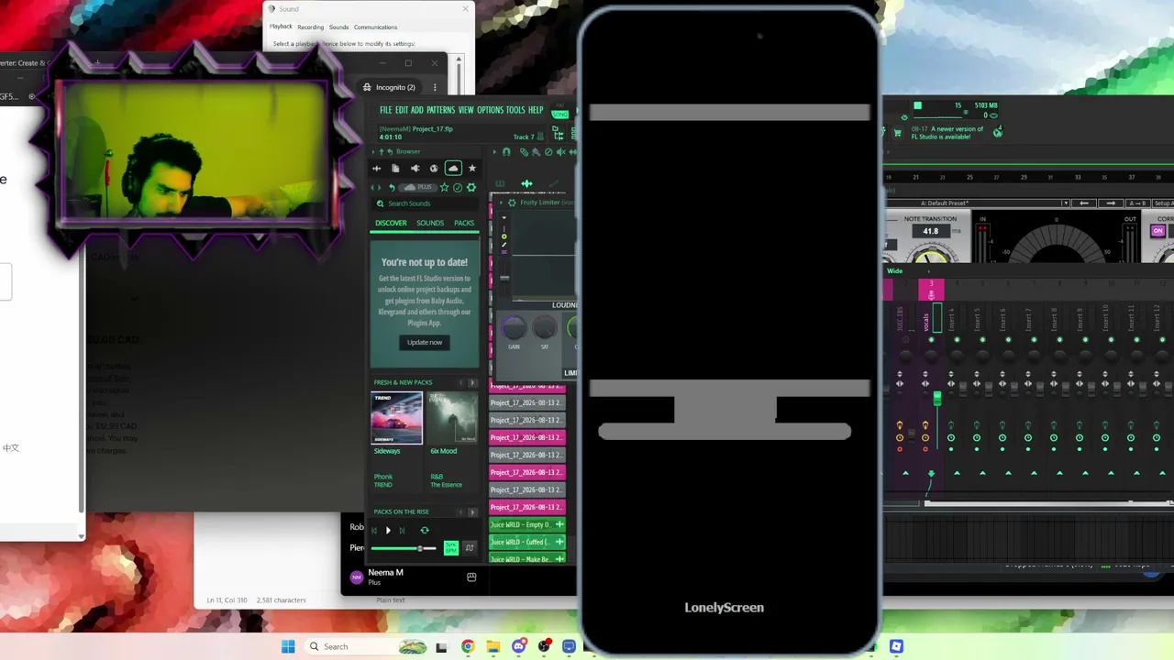Click the Search Sounds field

[426, 203]
